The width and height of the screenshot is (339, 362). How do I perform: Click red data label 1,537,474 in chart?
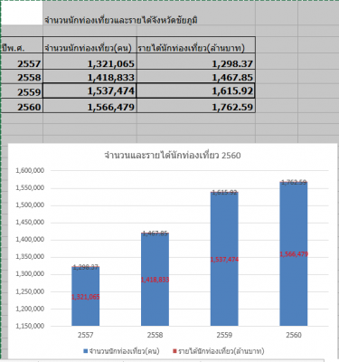coord(224,259)
